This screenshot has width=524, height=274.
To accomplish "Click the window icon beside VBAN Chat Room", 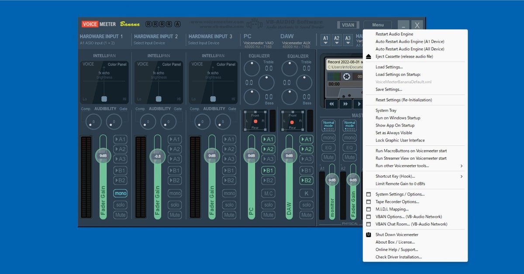I will point(369,224).
